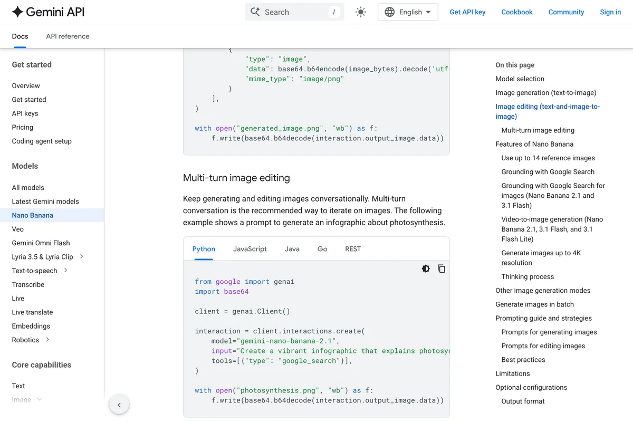Select the JavaScript code tab

(x=250, y=249)
